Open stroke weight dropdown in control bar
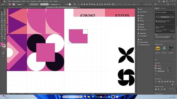177x99 pixels. tap(28, 4)
